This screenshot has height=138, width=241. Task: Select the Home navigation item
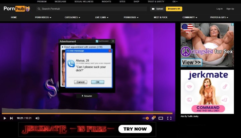[14, 17]
